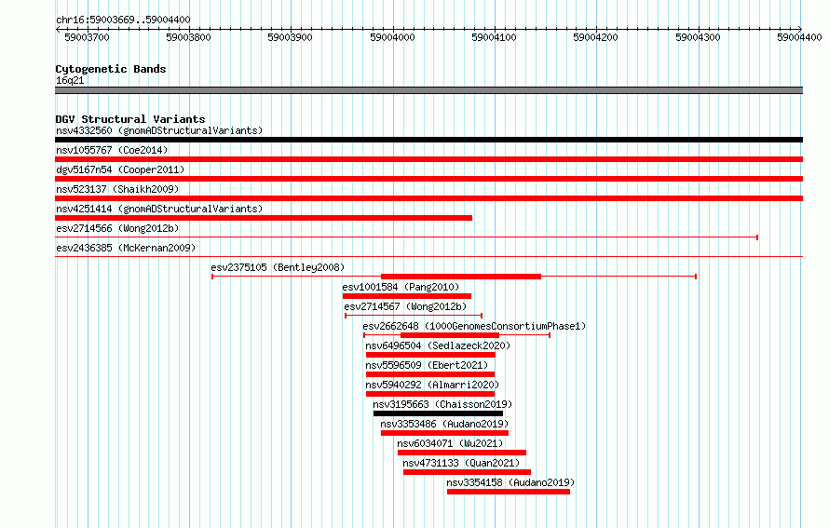
Task: Open nsv6496504 (Sedlazeck2020) label
Action: click(x=438, y=345)
